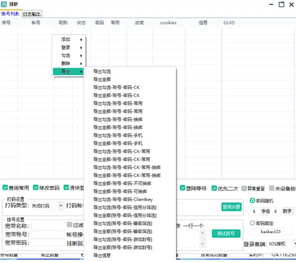Disable the 修改密码 checkbox
Screen dimensions: 296x262
35,188
